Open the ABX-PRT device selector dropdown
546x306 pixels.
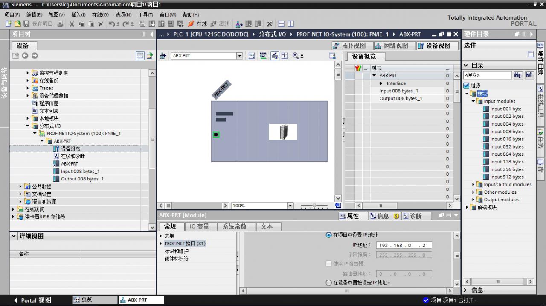[x=239, y=56]
